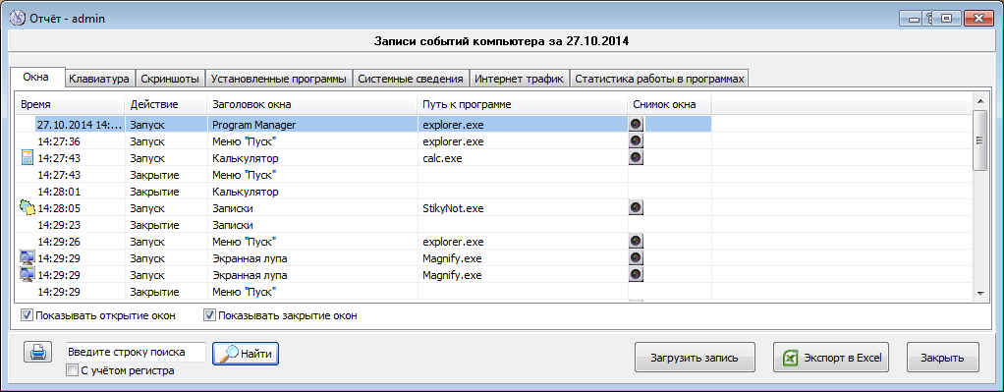This screenshot has height=392, width=1004.
Task: Click the Заголовок окна column header
Action: 311,104
